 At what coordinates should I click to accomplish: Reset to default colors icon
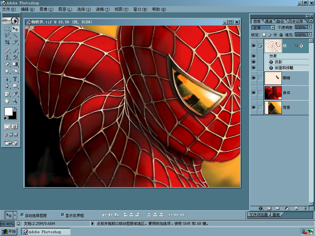(x=6, y=118)
